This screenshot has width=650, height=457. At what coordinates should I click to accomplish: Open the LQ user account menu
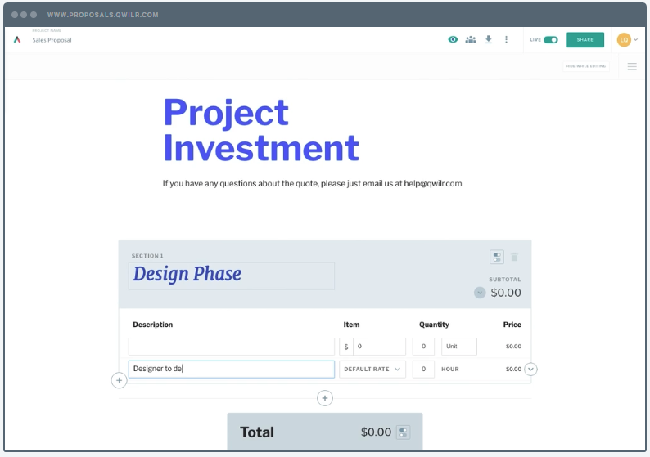(x=627, y=39)
